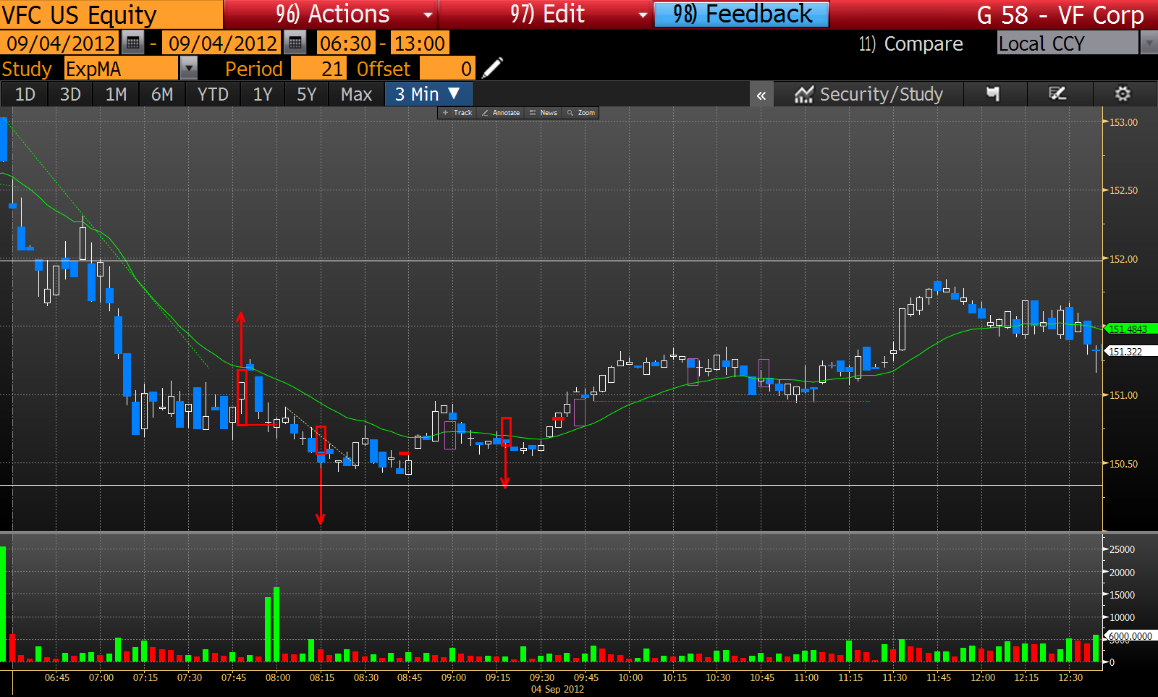This screenshot has width=1158, height=697.
Task: Click the 150.50 price axis label
Action: point(1123,464)
